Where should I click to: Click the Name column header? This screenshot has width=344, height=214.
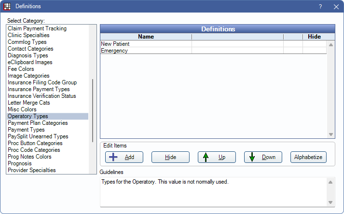click(146, 36)
